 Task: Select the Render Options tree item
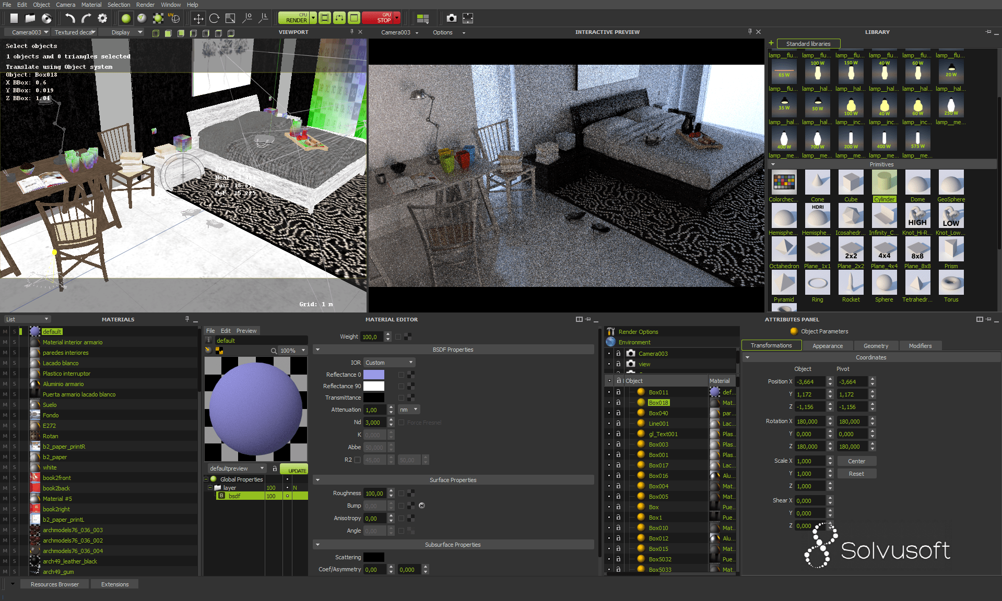[638, 332]
